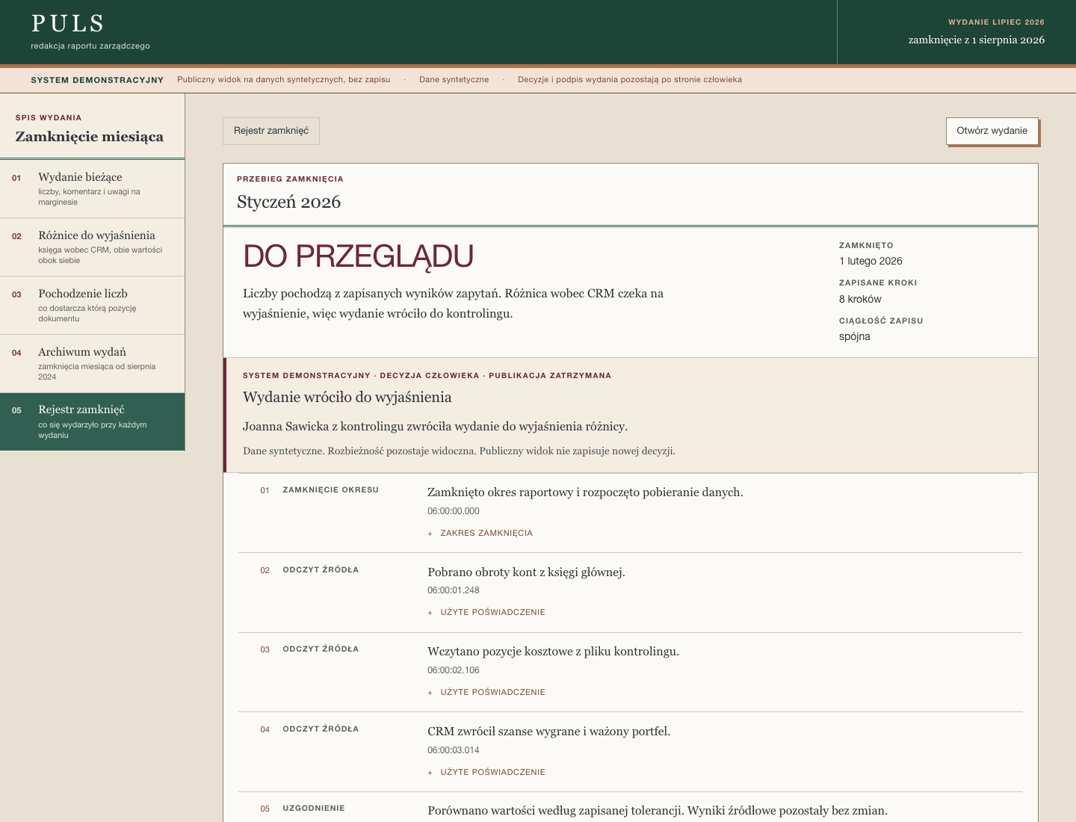Click the Uzgodnienie step label
The width and height of the screenshot is (1076, 822).
click(x=314, y=809)
